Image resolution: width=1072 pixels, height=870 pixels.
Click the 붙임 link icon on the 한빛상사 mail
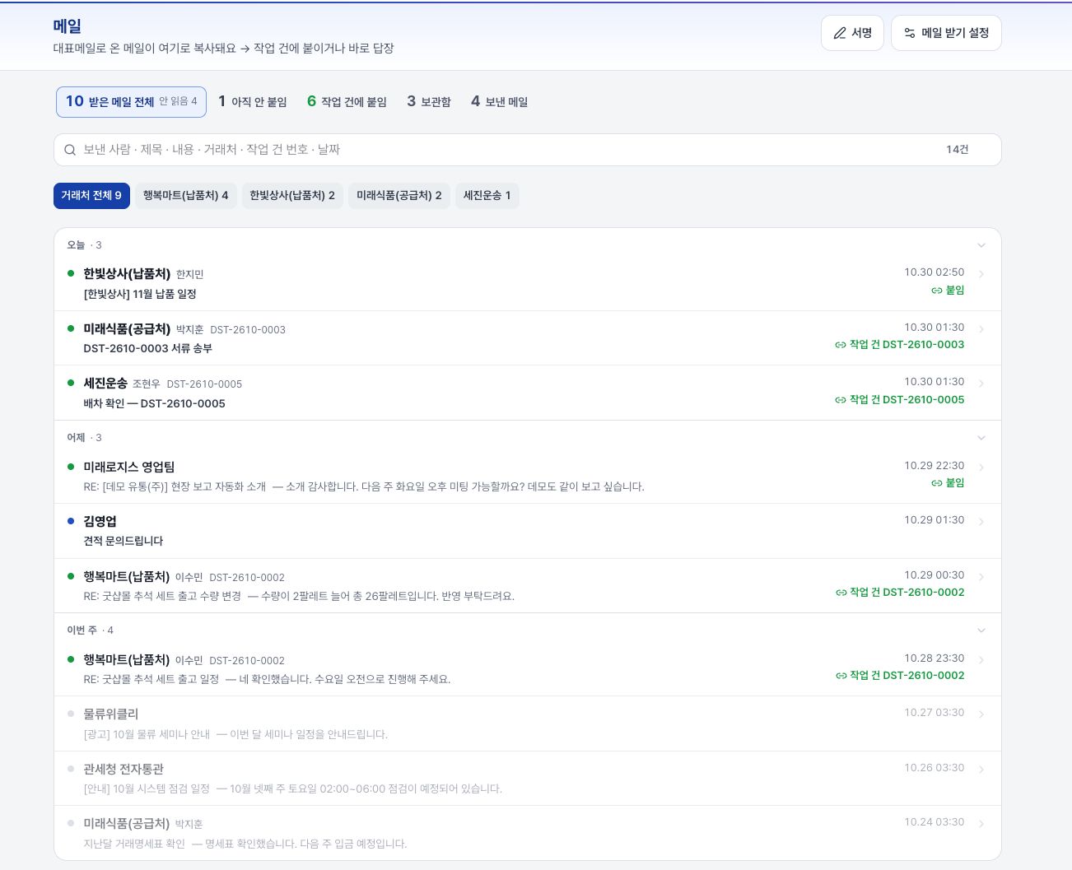click(936, 291)
